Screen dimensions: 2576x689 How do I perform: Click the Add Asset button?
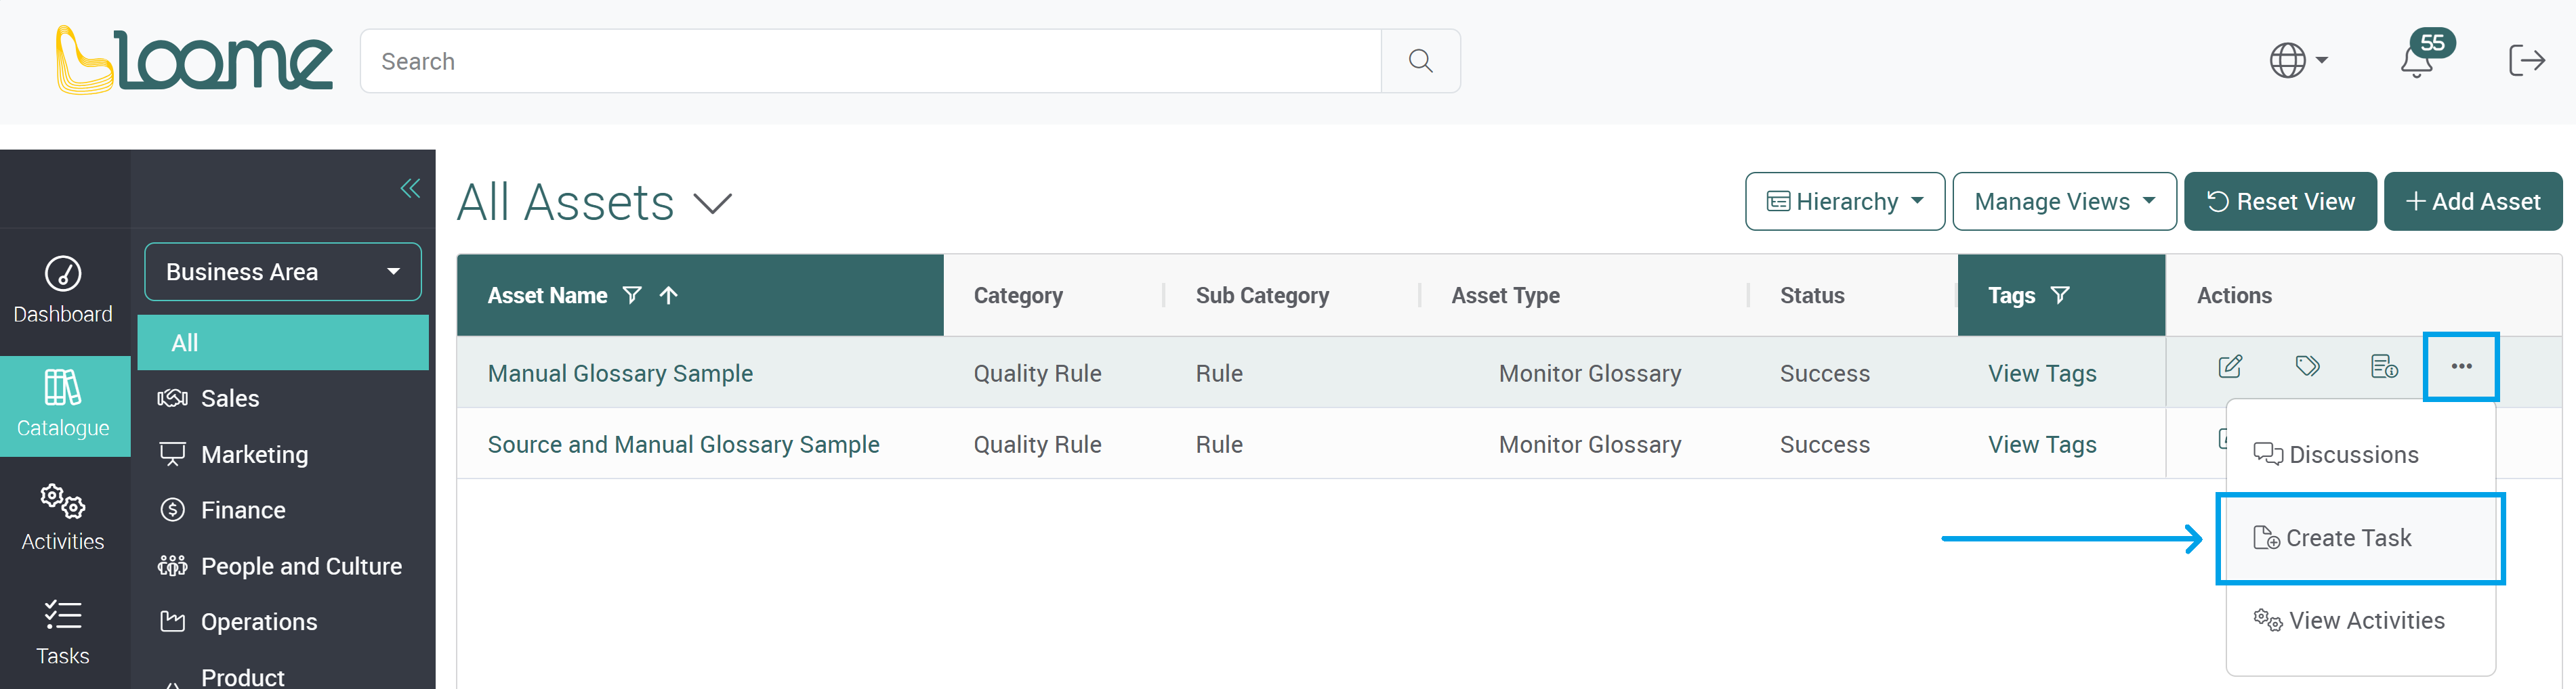click(x=2473, y=201)
